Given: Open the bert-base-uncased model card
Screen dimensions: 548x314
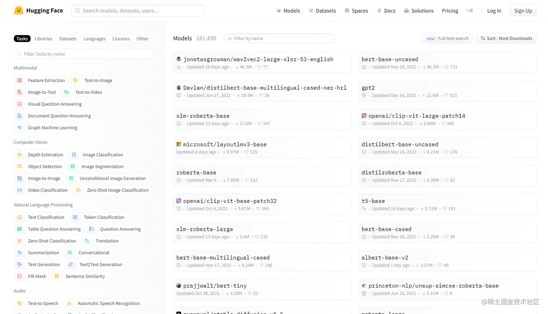Looking at the screenshot, I should (447, 63).
